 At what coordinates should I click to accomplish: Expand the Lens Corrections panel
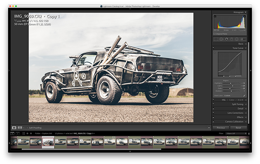point(235,113)
